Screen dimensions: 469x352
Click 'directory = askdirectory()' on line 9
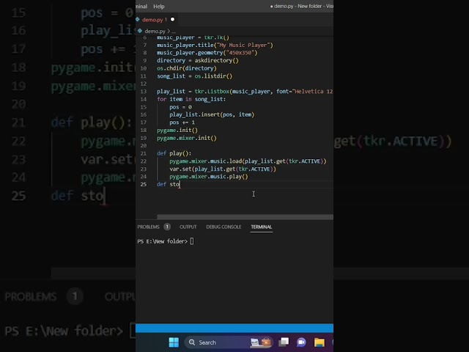point(198,60)
